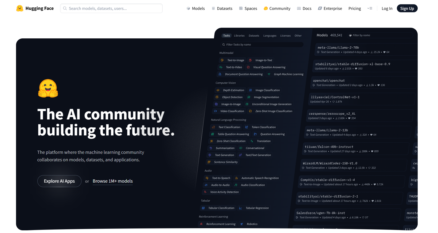This screenshot has height=233, width=438.
Task: Select the Visual Question Answering task tag
Action: tap(267, 67)
